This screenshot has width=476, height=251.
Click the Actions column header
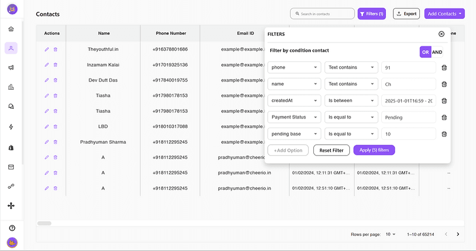51,33
